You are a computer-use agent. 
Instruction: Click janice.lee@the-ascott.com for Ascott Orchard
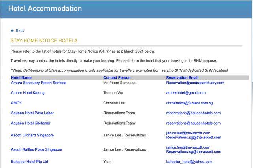[x=188, y=133]
